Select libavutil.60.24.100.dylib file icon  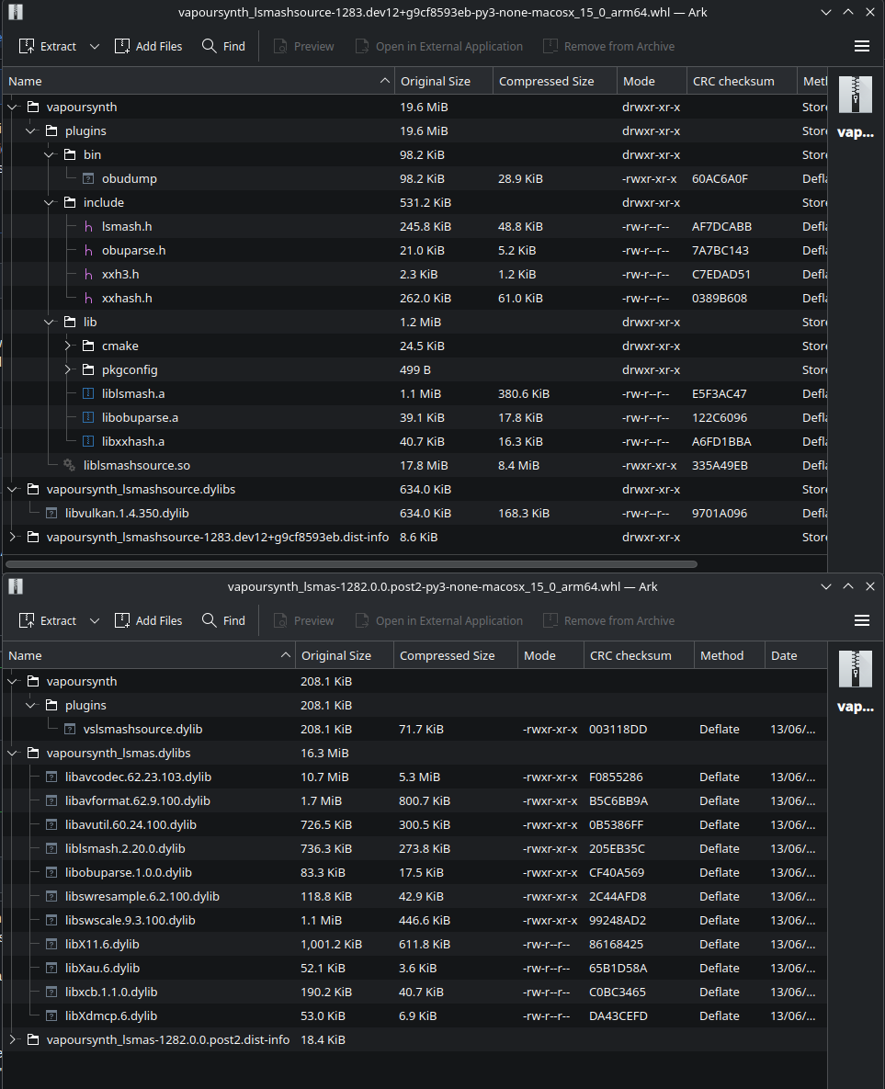pyautogui.click(x=51, y=825)
